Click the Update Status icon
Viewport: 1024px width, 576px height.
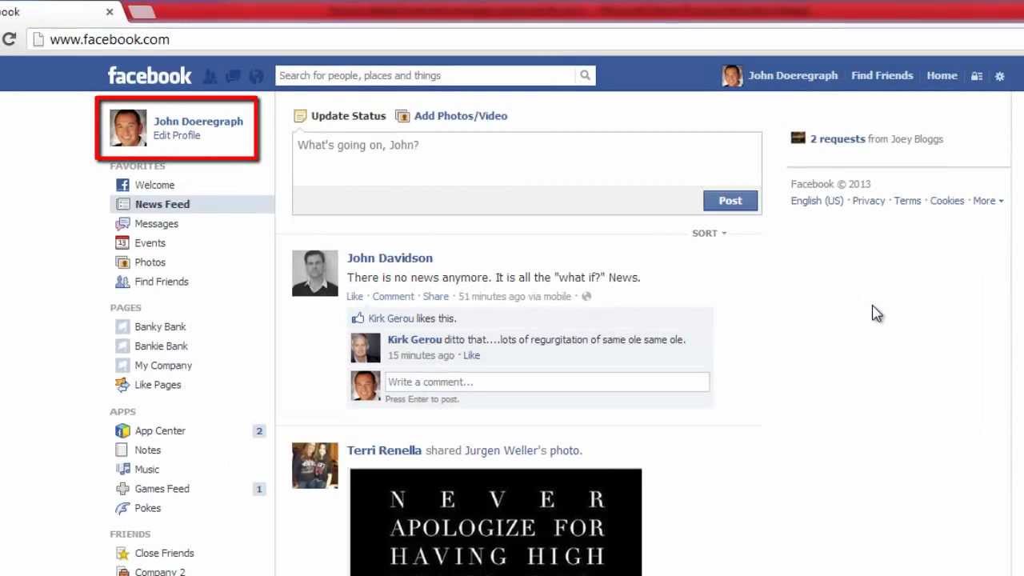pyautogui.click(x=300, y=116)
